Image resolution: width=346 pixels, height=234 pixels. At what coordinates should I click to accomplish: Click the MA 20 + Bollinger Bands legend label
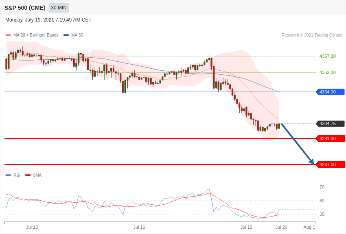pos(36,35)
